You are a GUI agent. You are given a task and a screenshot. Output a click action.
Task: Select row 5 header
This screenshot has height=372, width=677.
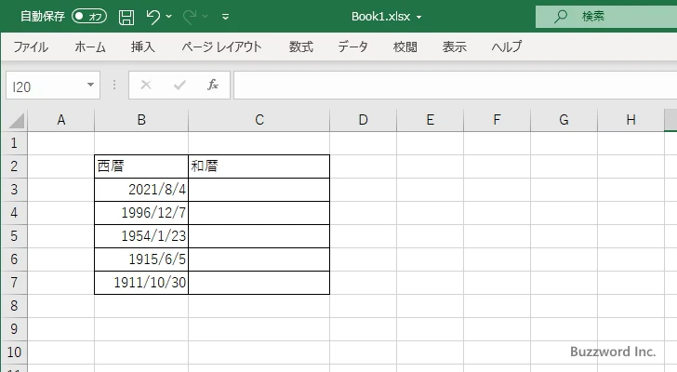pyautogui.click(x=14, y=236)
